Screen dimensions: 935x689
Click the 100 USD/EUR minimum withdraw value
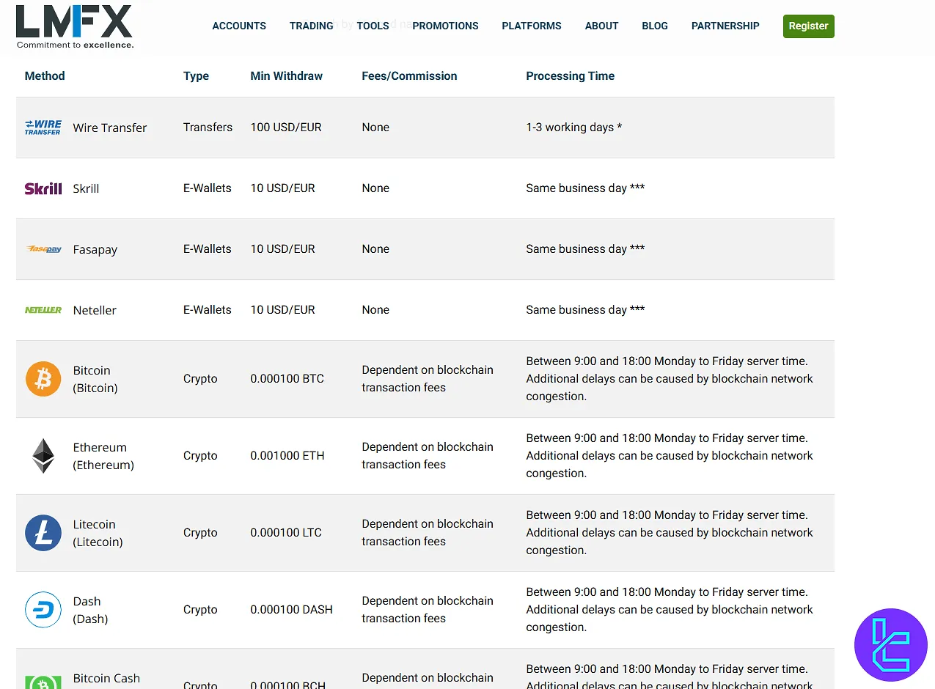[x=286, y=128]
